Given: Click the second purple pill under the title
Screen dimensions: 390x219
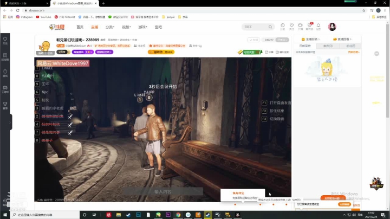Looking at the screenshot, I should pyautogui.click(x=104, y=52).
